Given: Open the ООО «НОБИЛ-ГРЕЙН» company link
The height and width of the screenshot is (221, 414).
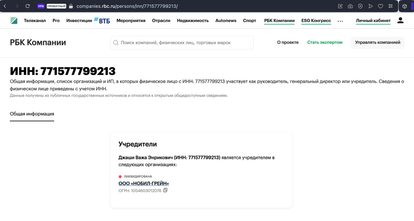Looking at the screenshot, I should (144, 184).
